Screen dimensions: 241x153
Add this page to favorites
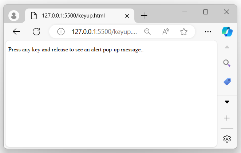click(184, 32)
